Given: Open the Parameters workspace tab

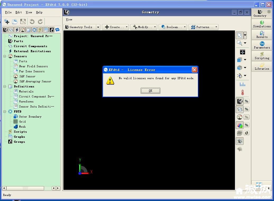Looking at the screenshot, I should 262,45.
